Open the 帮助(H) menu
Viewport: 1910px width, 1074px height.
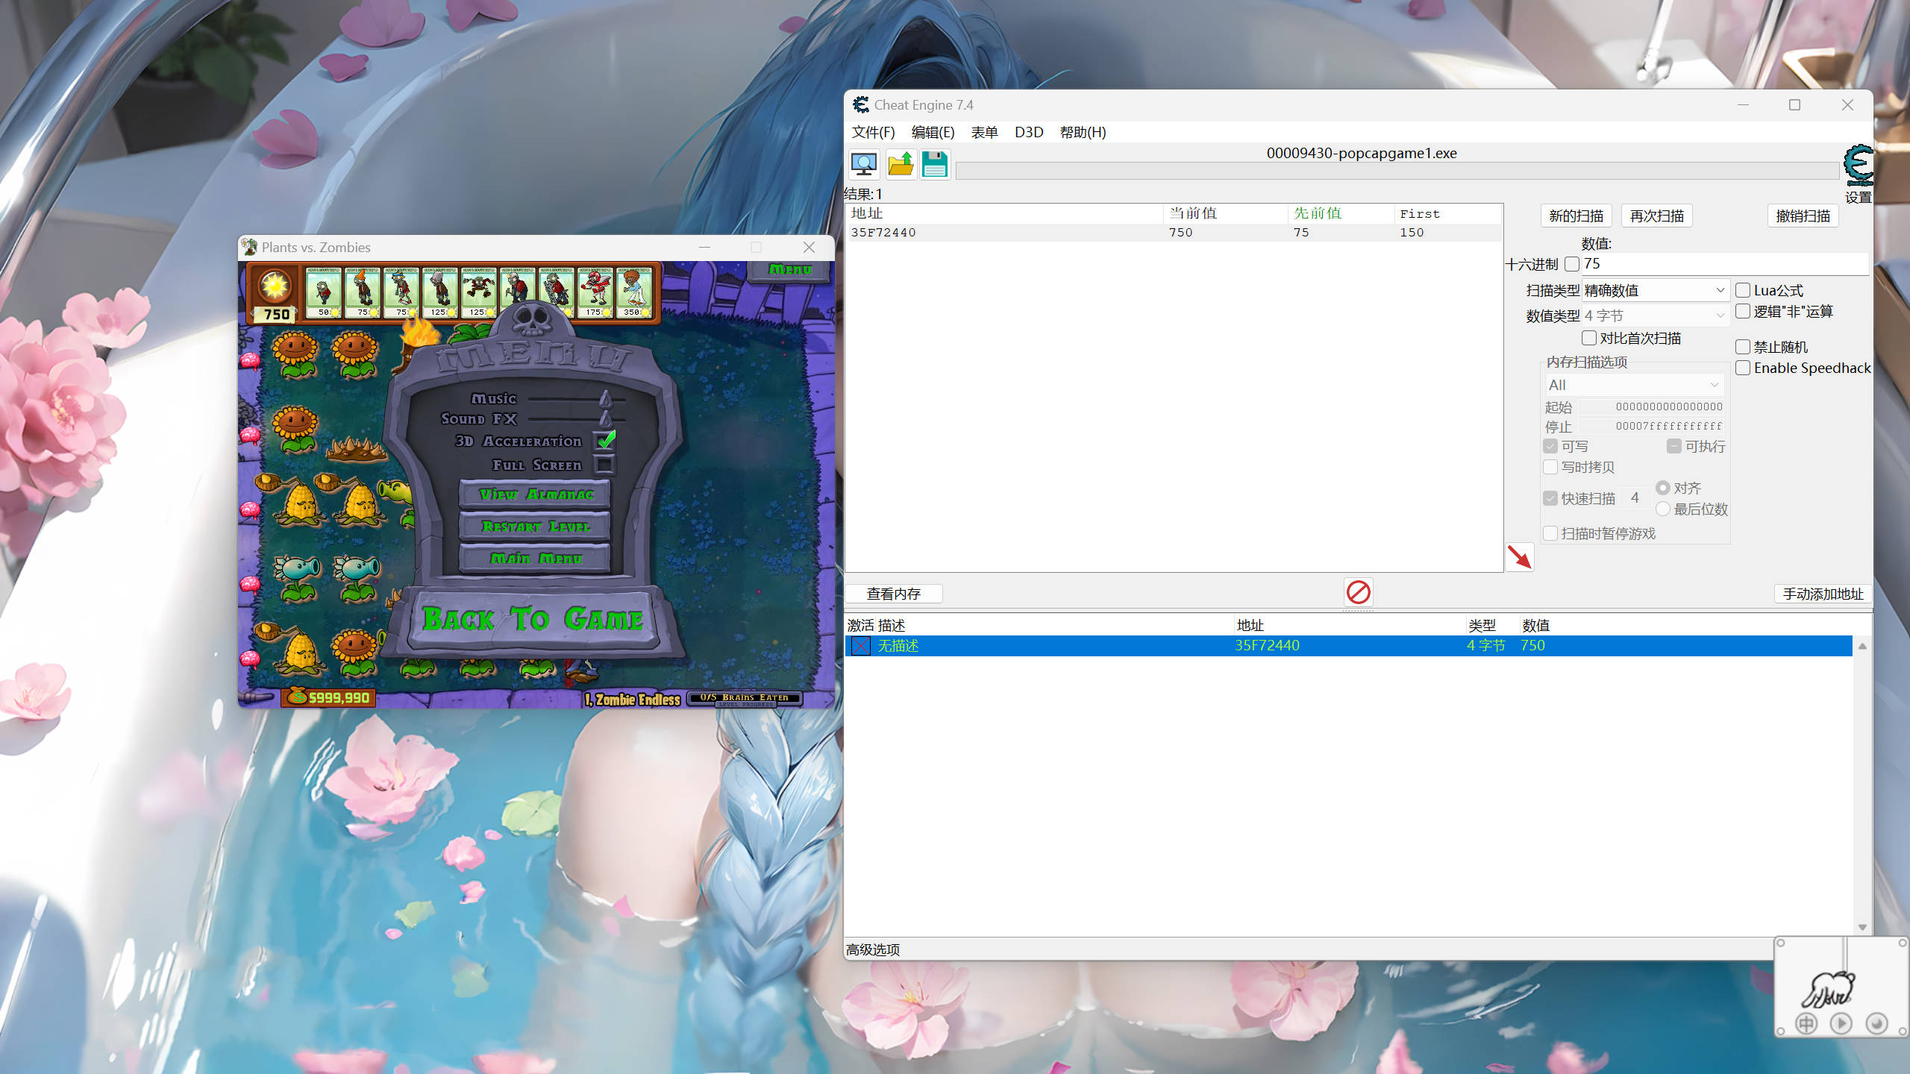1083,132
